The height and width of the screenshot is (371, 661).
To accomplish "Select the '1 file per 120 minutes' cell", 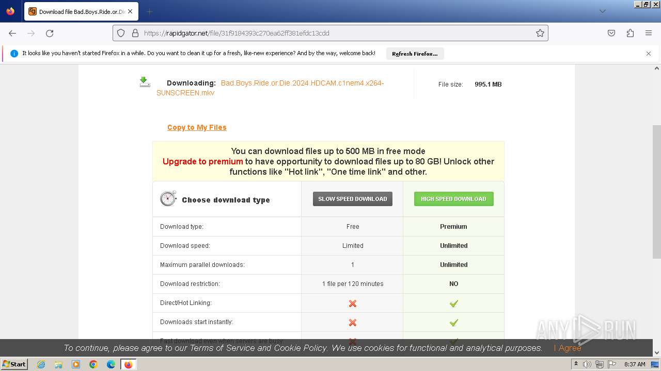I will (x=353, y=284).
